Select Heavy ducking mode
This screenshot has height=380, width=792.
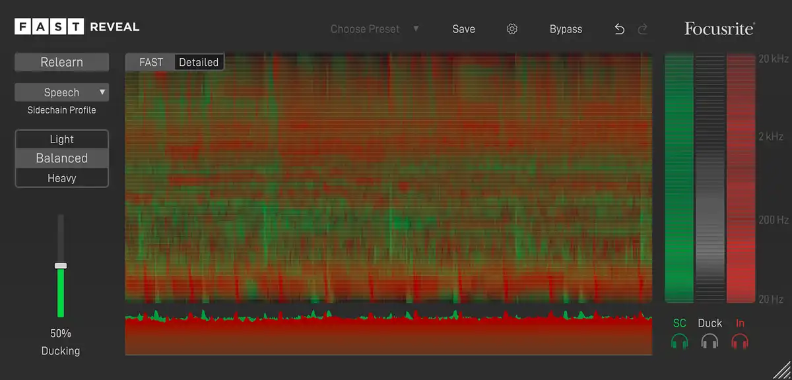(x=62, y=178)
